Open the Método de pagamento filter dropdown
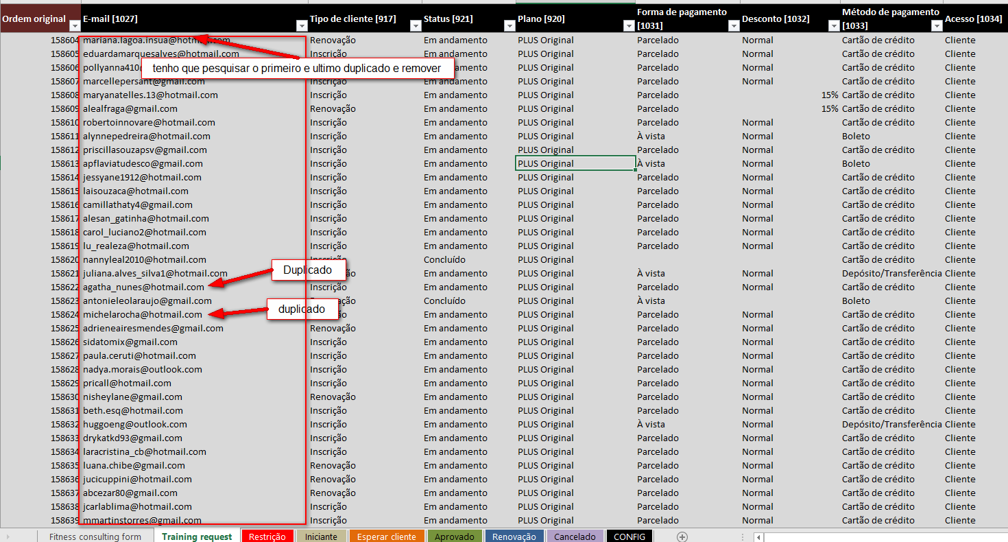This screenshot has height=542, width=1008. point(937,26)
